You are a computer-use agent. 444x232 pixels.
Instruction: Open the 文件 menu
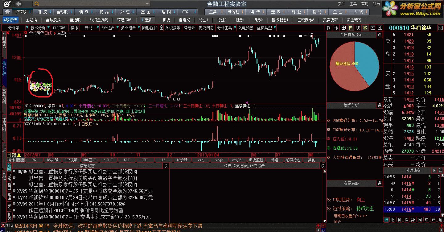coord(341,4)
